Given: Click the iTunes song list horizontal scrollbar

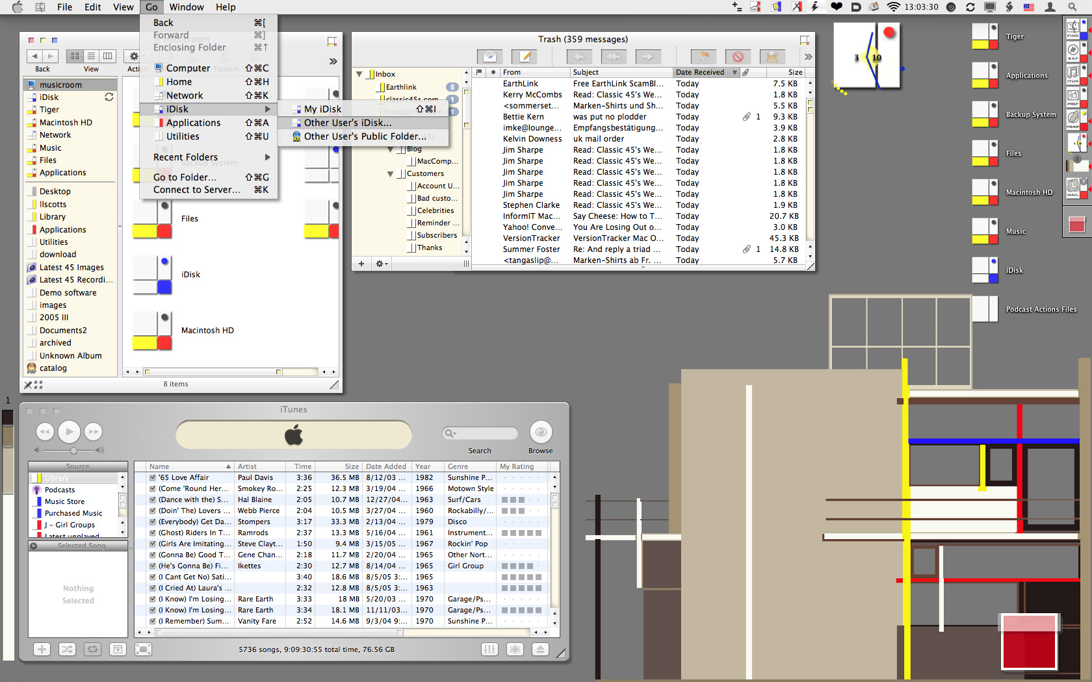Looking at the screenshot, I should tap(343, 632).
